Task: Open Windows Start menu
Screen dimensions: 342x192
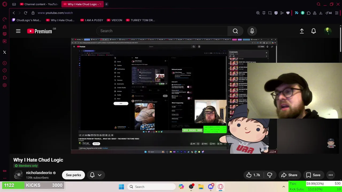Action: pyautogui.click(x=121, y=187)
